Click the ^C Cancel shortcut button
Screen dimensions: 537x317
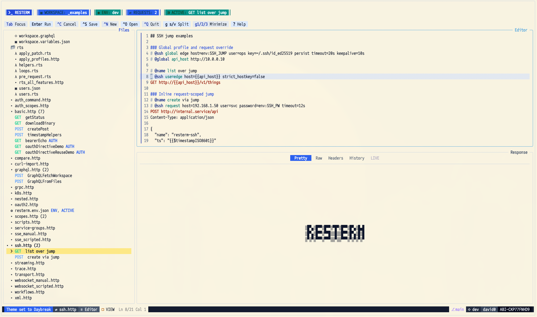coord(67,24)
